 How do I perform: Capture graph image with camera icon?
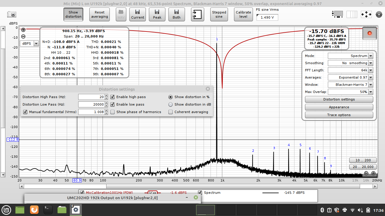pos(12,14)
